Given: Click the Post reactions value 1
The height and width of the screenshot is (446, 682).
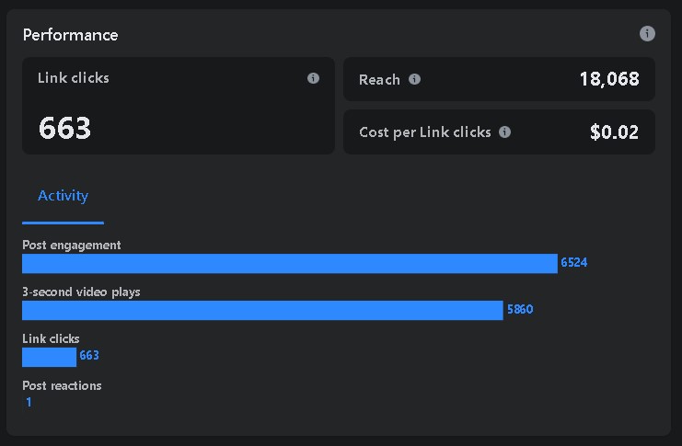Looking at the screenshot, I should pos(29,403).
